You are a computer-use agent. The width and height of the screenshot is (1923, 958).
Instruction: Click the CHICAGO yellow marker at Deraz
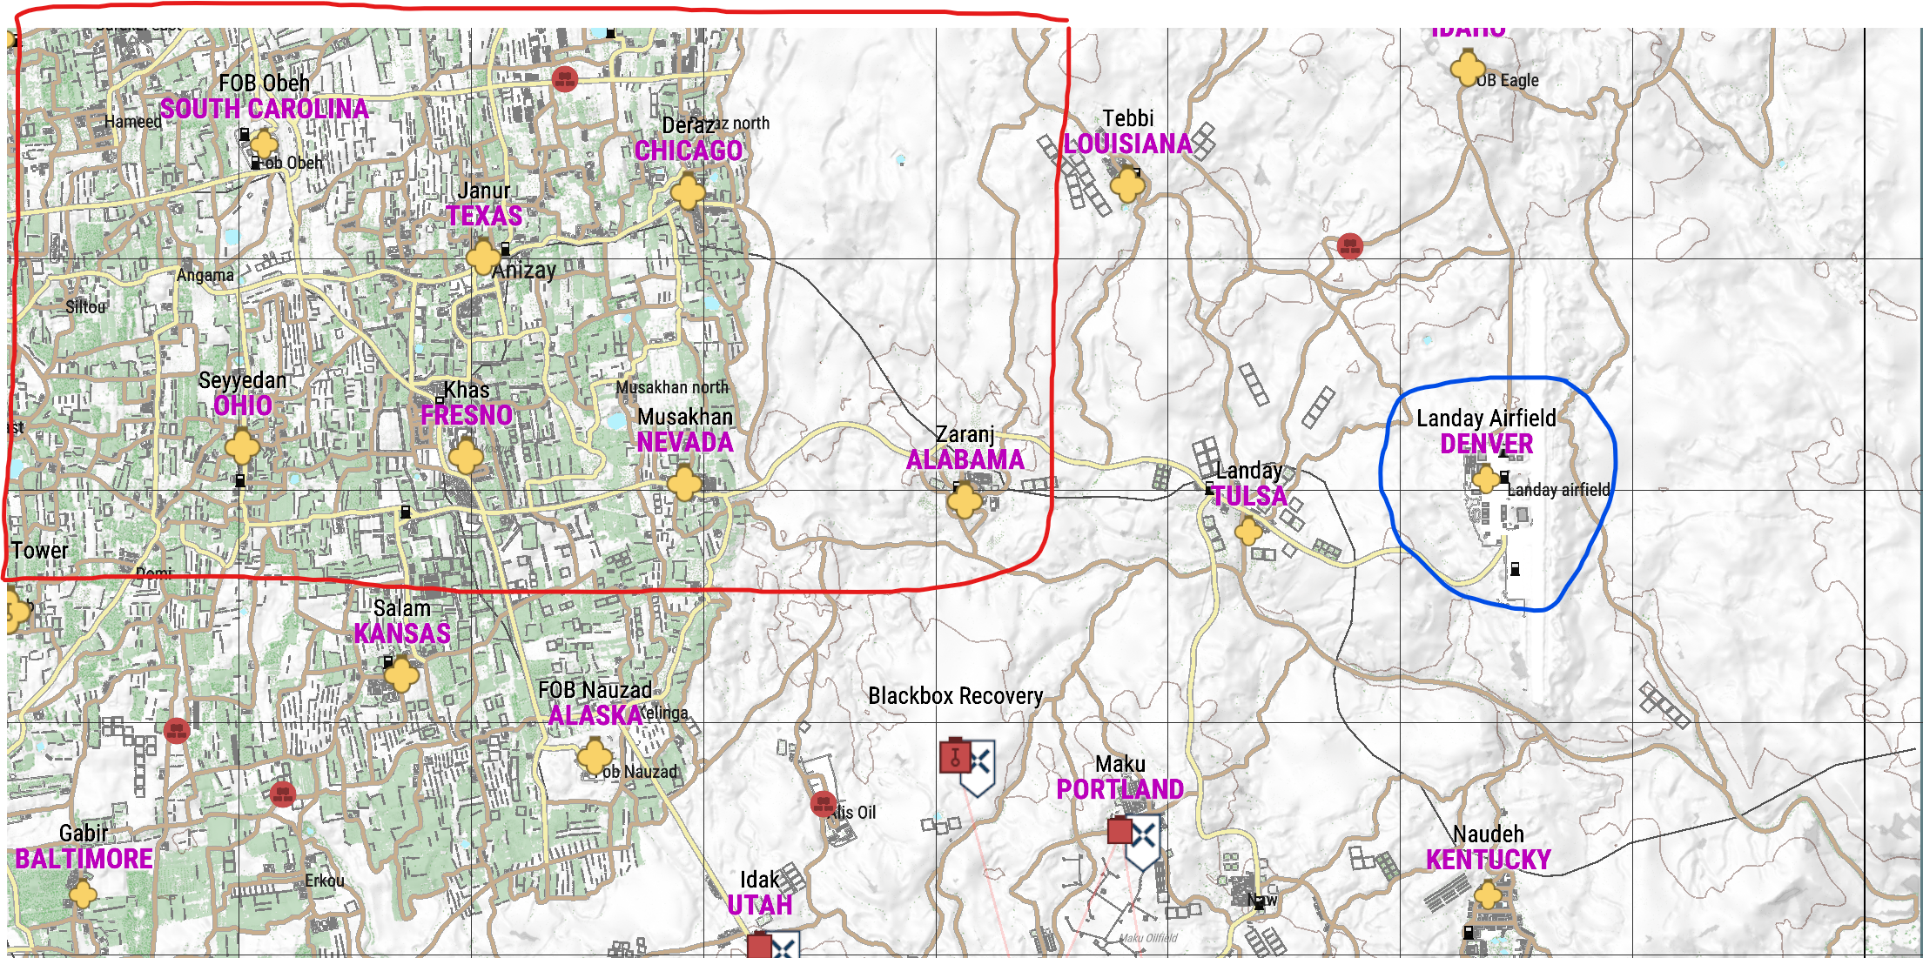pyautogui.click(x=688, y=191)
